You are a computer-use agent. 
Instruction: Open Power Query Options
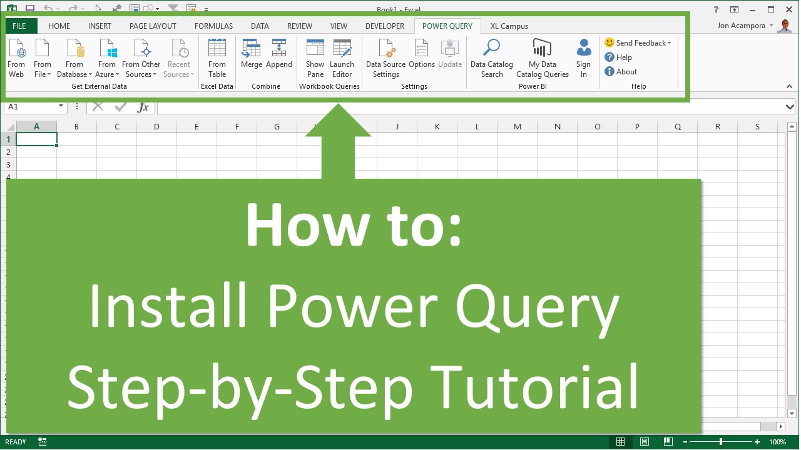(x=422, y=54)
